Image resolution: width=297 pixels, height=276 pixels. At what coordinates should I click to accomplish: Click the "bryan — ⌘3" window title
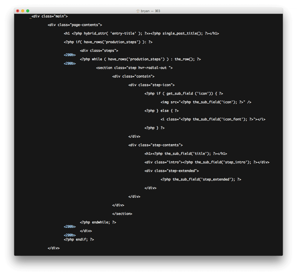point(150,11)
